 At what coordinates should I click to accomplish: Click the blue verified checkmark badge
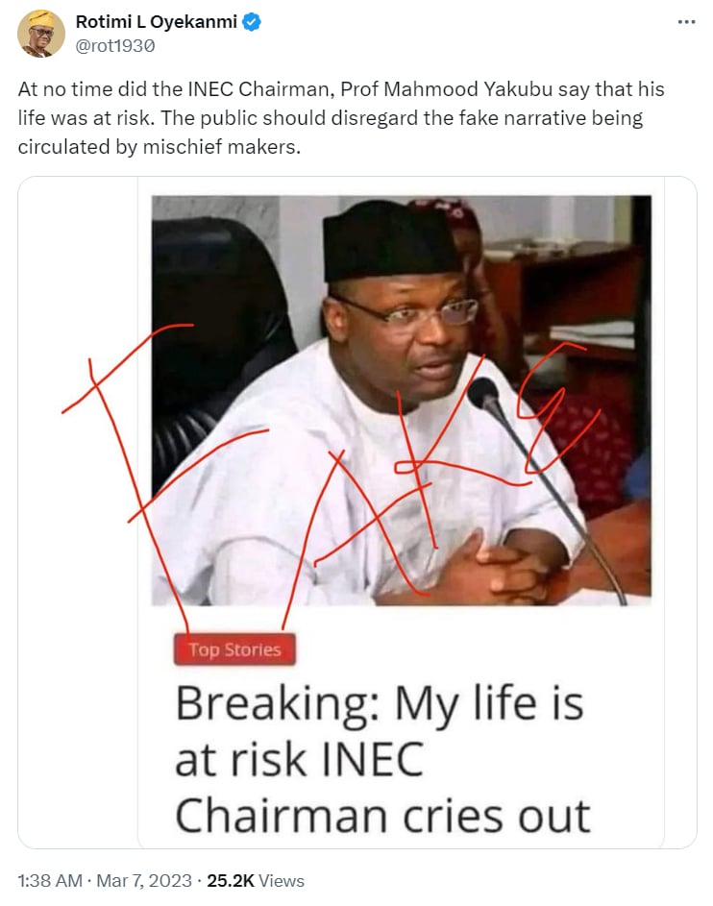tap(252, 22)
